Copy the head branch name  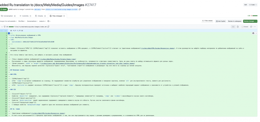[80, 9]
